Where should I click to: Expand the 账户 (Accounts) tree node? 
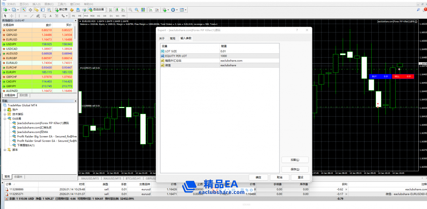click(5, 110)
